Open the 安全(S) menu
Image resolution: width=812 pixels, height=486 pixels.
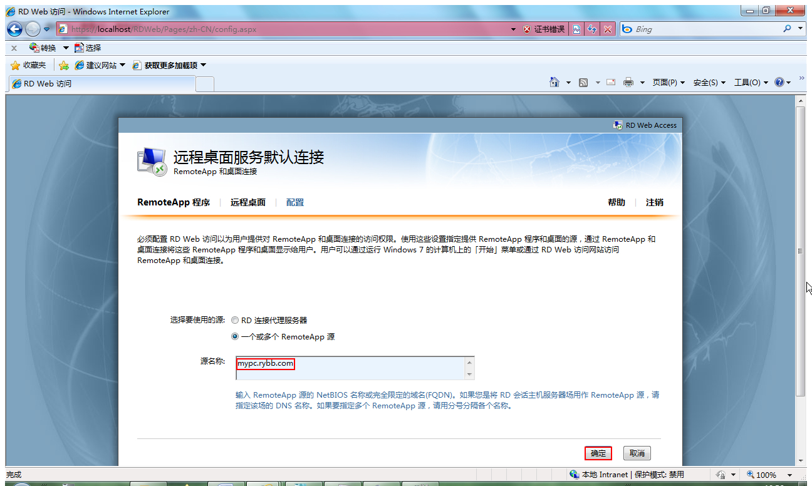click(709, 83)
